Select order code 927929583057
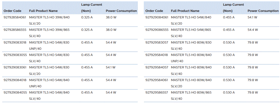Viewport: 280px width, 103px height. pyautogui.click(x=157, y=42)
